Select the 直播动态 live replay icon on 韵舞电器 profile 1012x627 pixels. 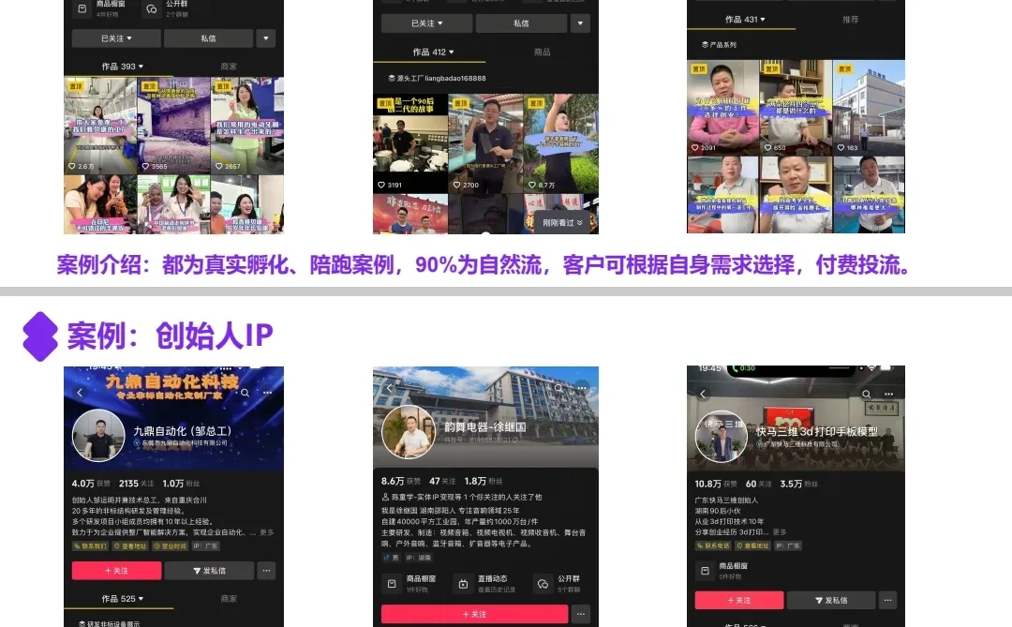(x=462, y=584)
